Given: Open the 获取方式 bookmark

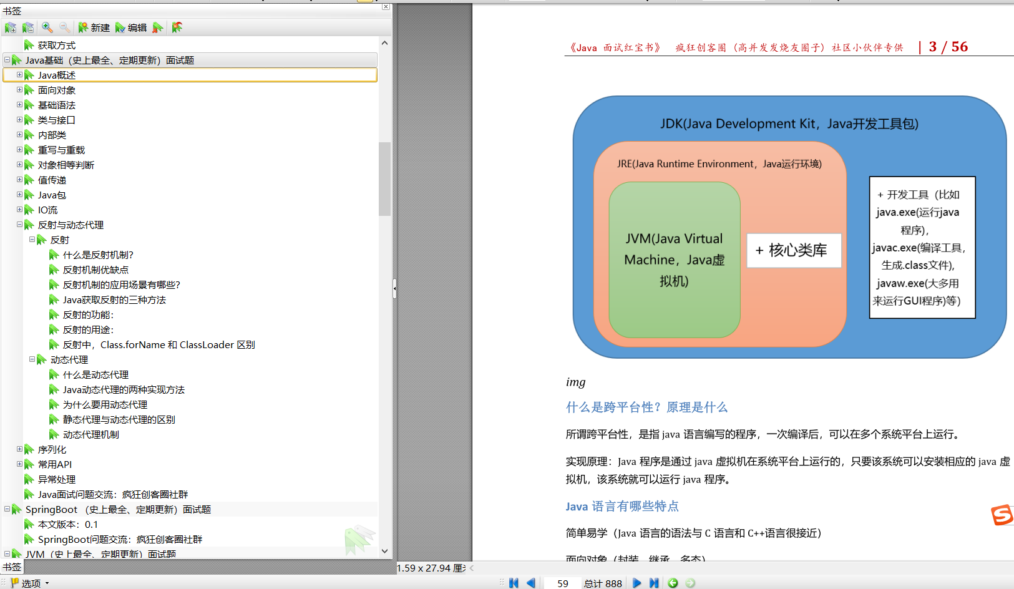Looking at the screenshot, I should [57, 46].
